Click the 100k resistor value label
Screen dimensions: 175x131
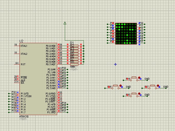point(73,67)
